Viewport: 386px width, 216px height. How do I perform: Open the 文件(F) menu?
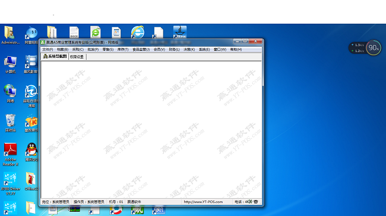48,49
